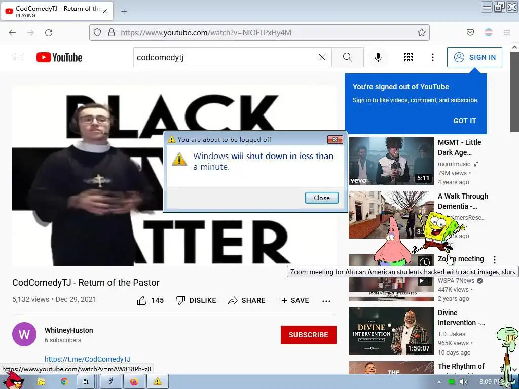The width and height of the screenshot is (519, 389).
Task: Open the MGMT - Little Dark Age title
Action: [459, 147]
